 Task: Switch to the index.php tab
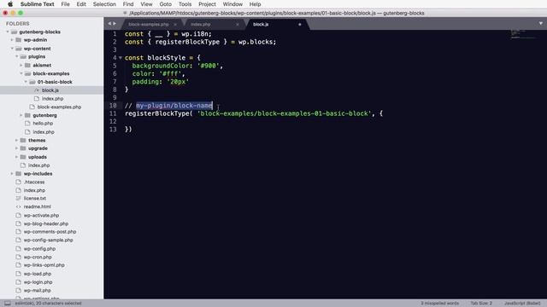[201, 25]
